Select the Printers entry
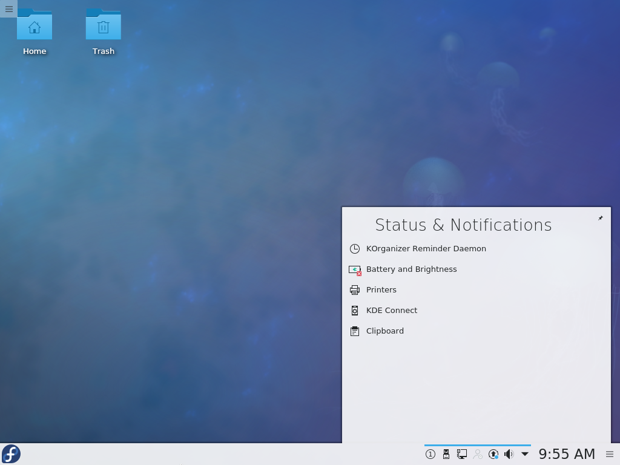 coord(381,290)
